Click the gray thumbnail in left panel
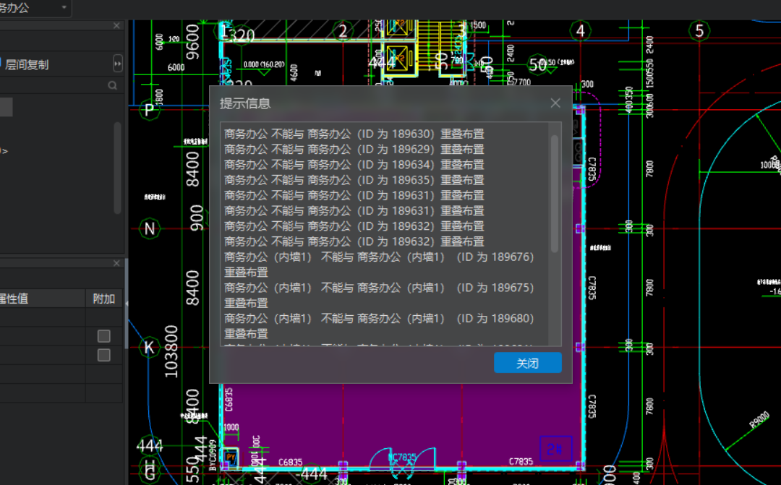Screen dimensions: 781x485 [x=5, y=106]
